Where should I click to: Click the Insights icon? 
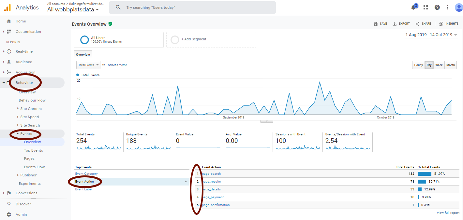[x=441, y=24]
